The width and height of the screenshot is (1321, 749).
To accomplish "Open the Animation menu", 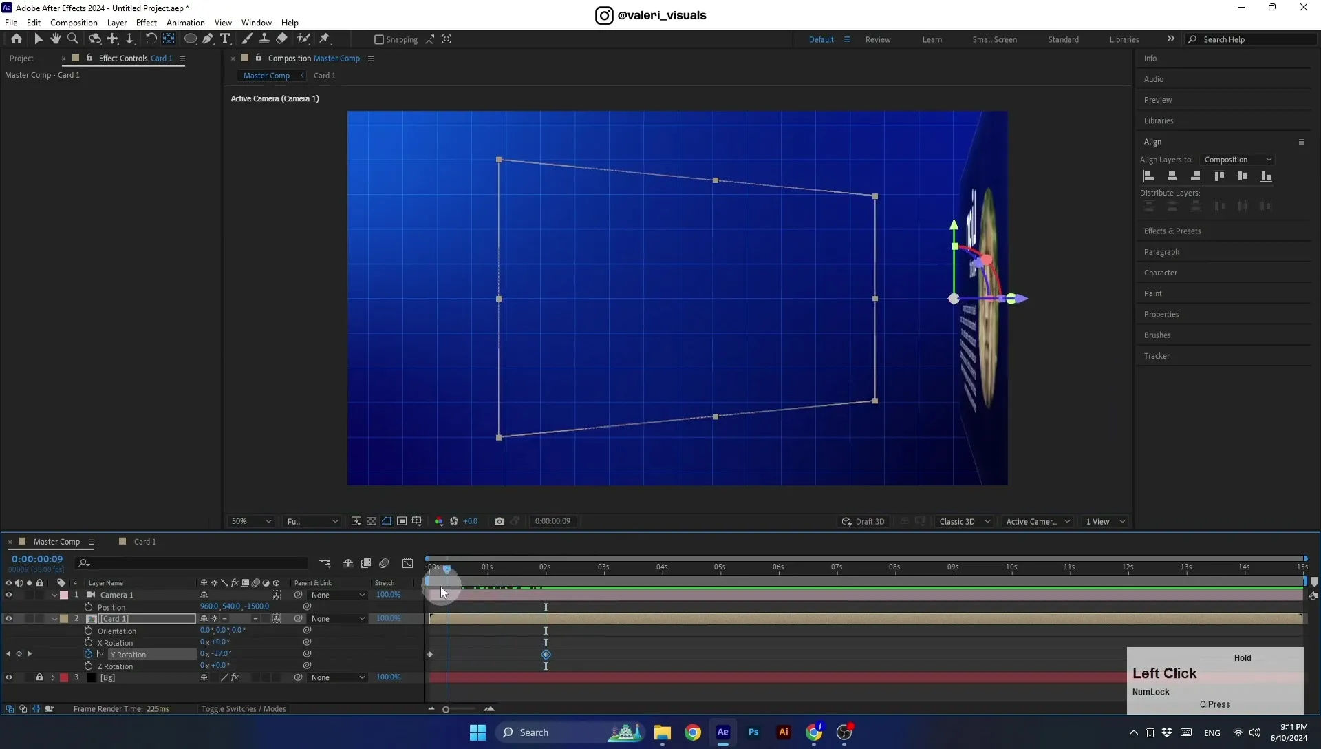I will pyautogui.click(x=186, y=23).
